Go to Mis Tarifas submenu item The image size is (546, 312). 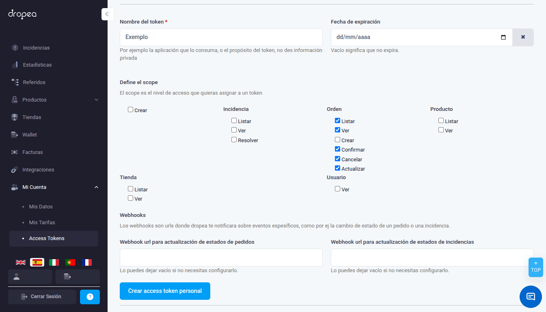(x=42, y=223)
